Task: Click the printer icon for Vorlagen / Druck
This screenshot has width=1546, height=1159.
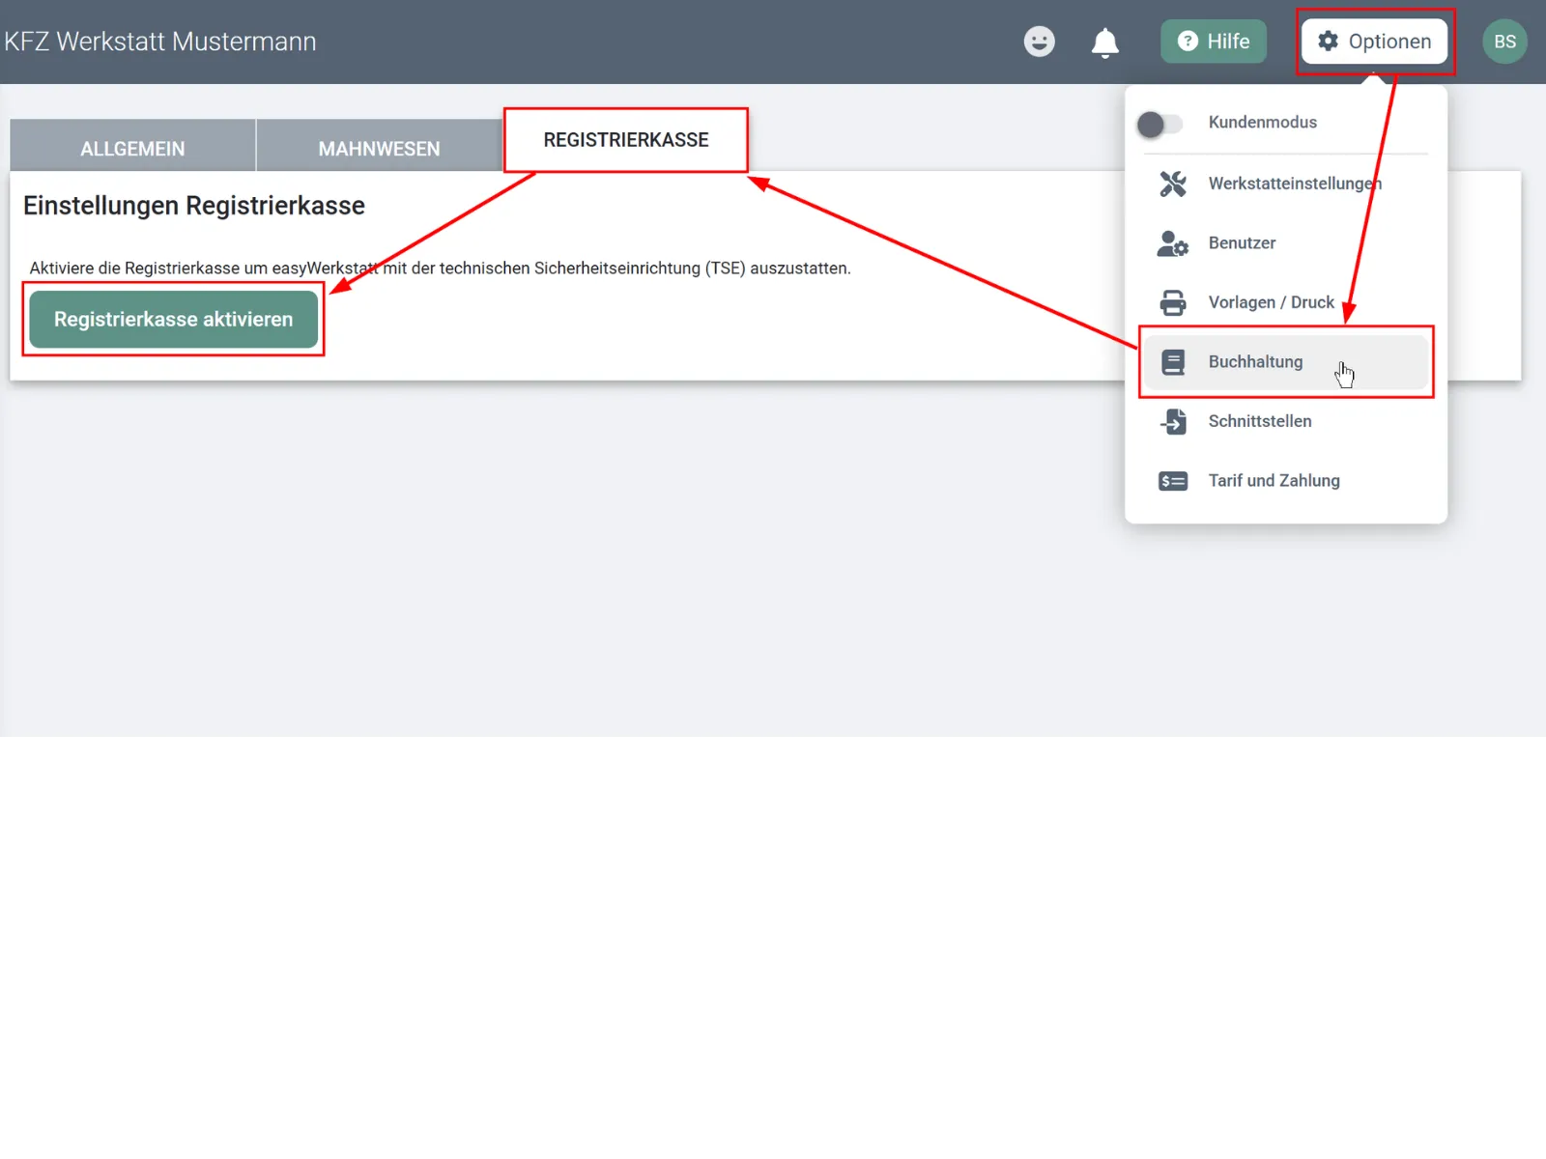Action: click(x=1172, y=302)
